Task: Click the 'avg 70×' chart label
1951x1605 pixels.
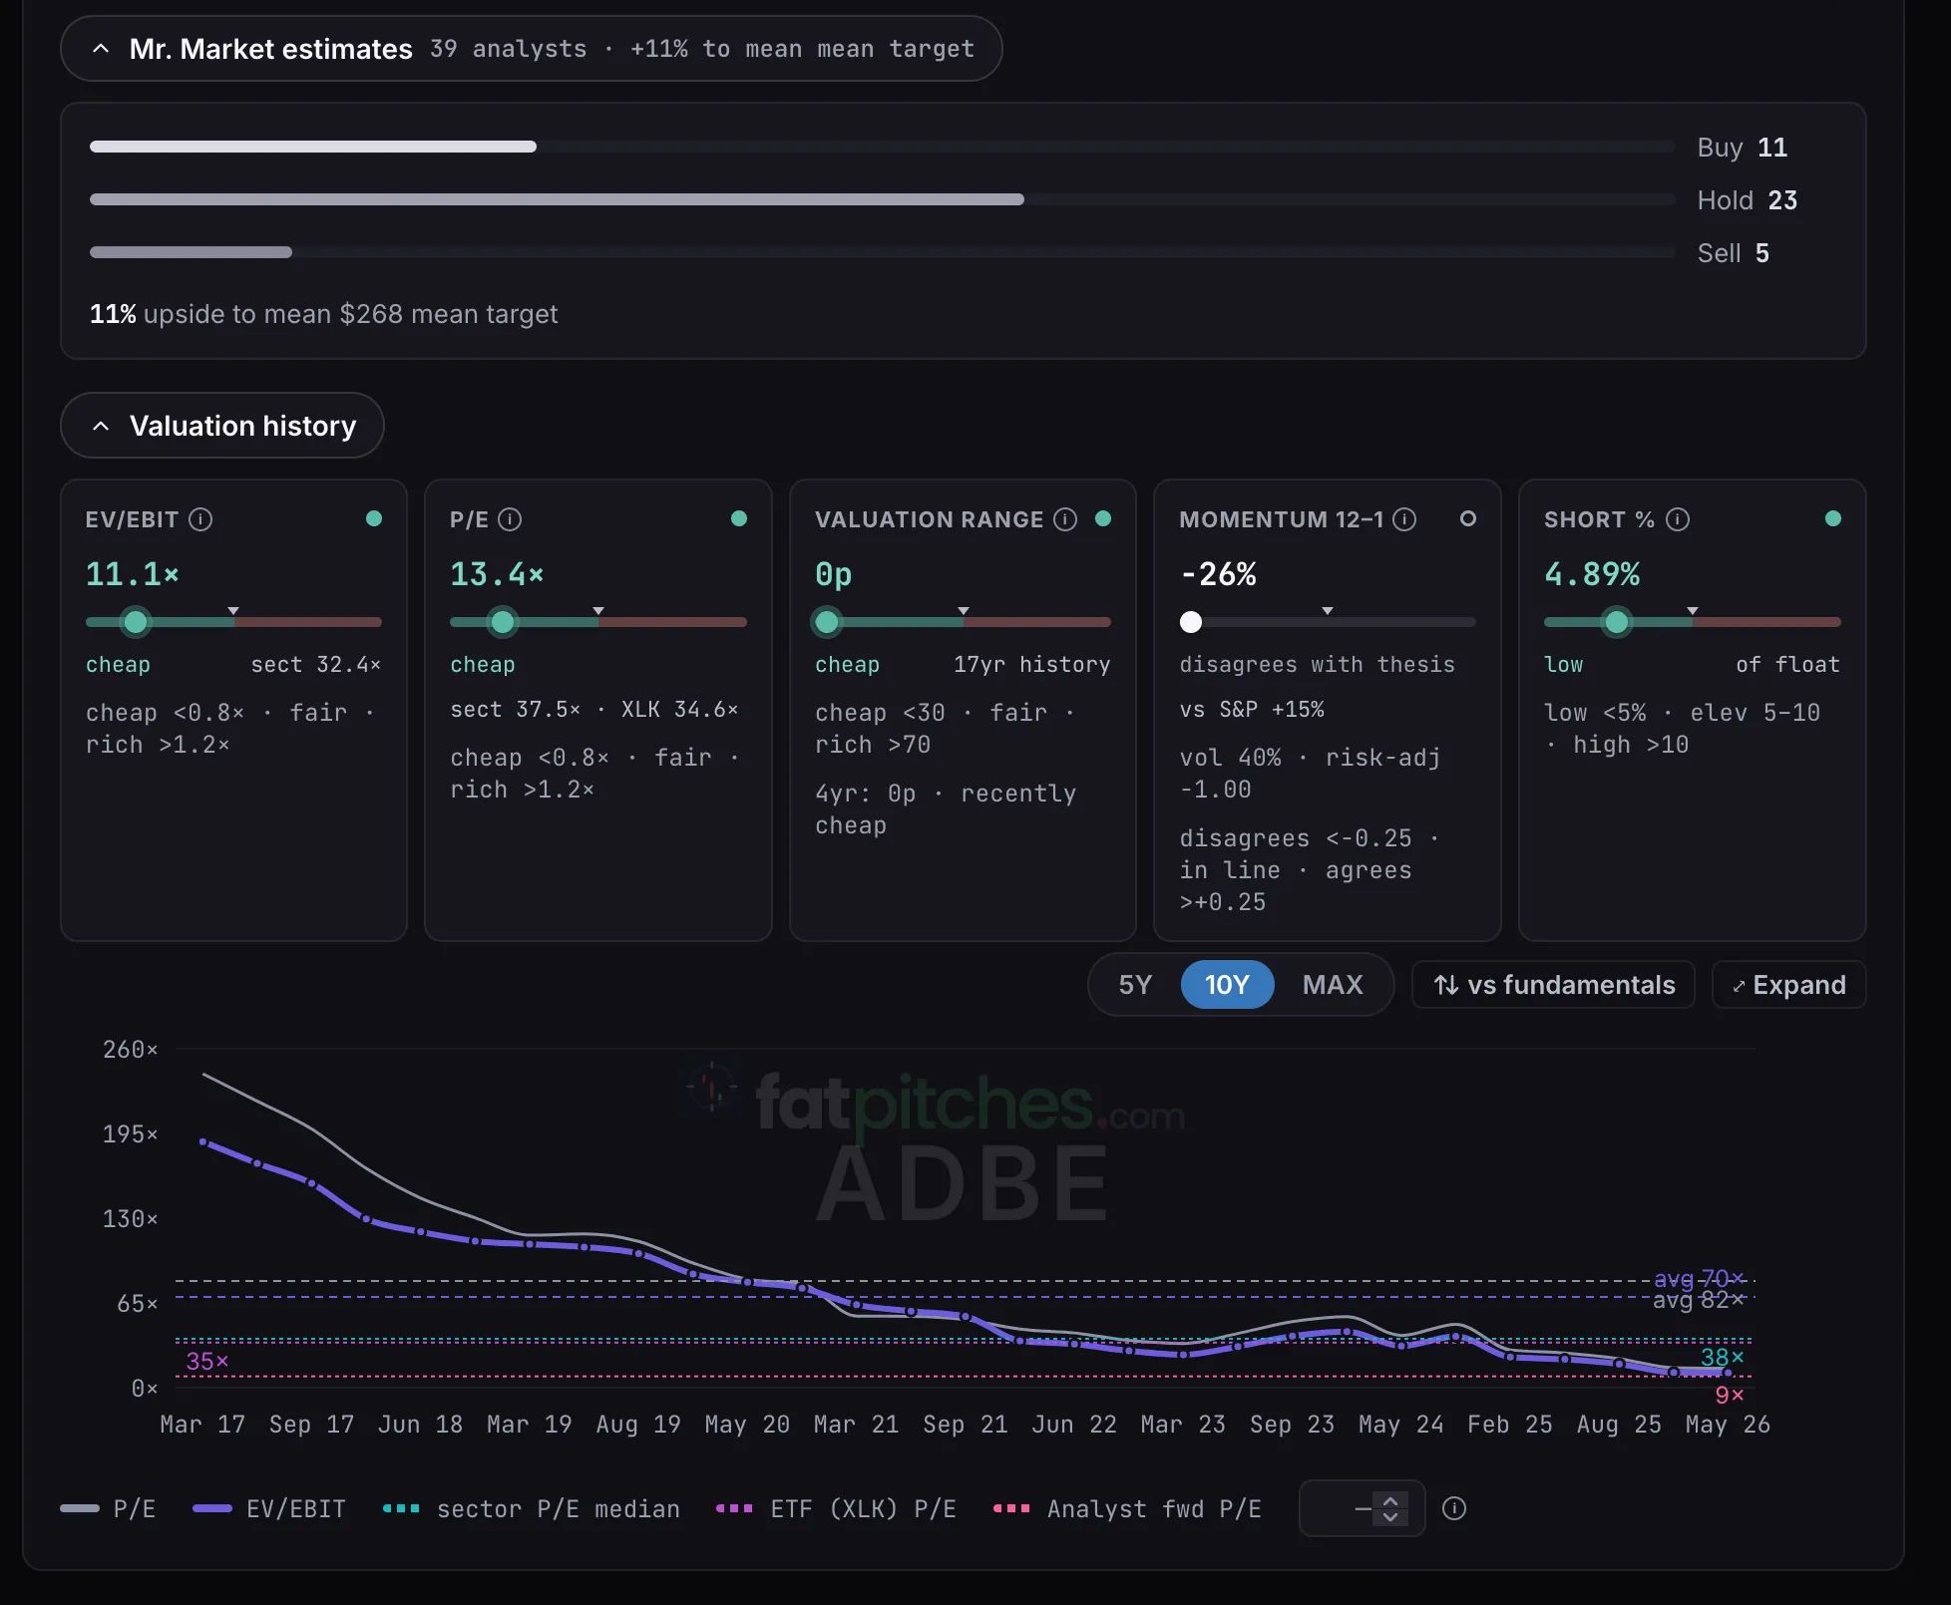Action: click(x=1699, y=1278)
